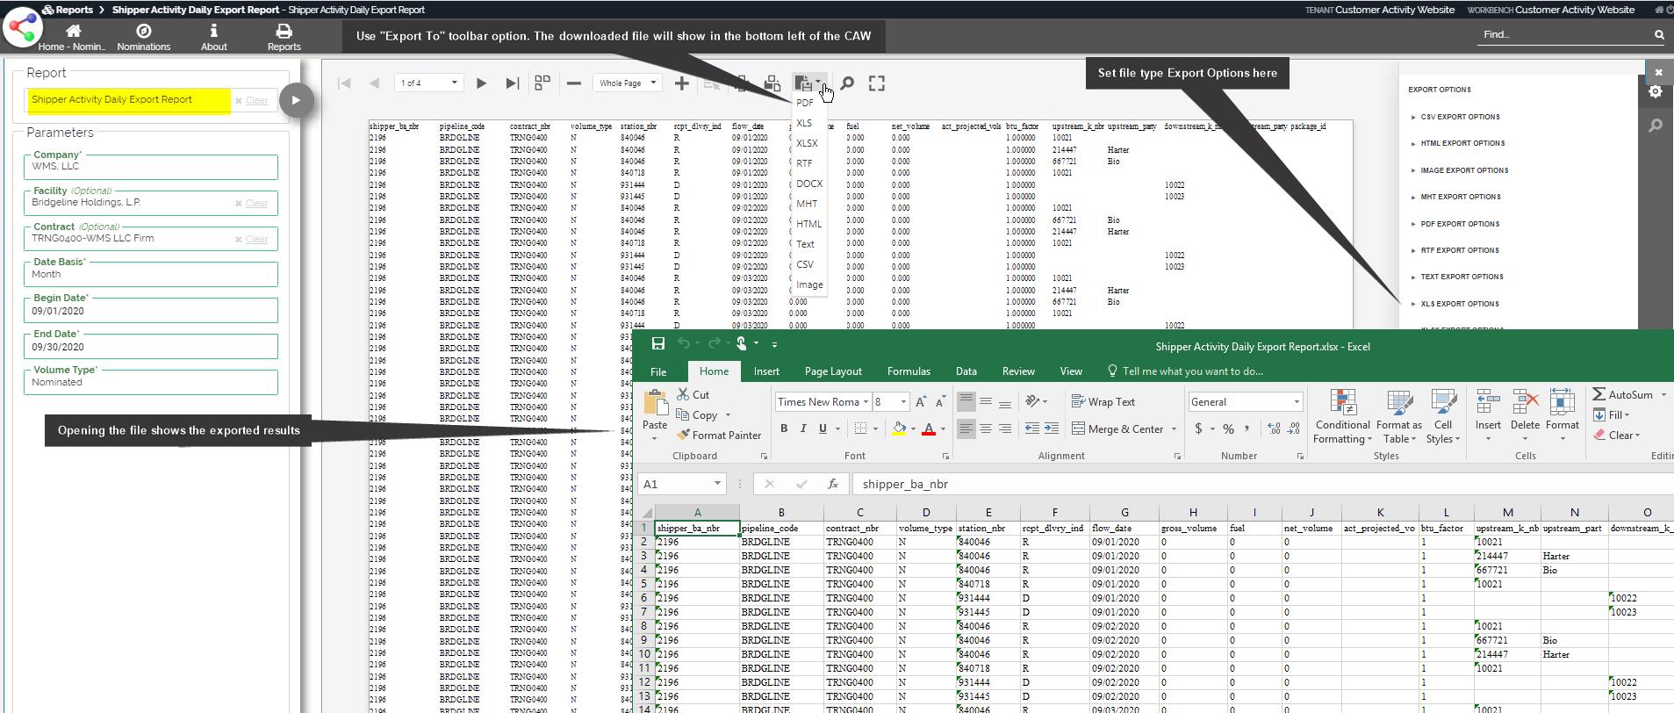
Task: Open the General number format dropdown
Action: pos(1297,402)
